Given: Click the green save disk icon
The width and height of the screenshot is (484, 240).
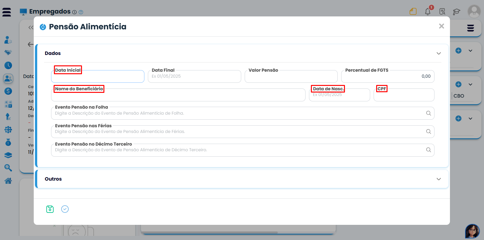Looking at the screenshot, I should click(50, 209).
